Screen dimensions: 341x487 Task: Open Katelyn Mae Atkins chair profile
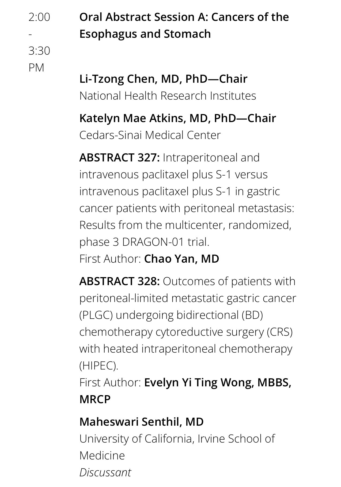coord(177,118)
